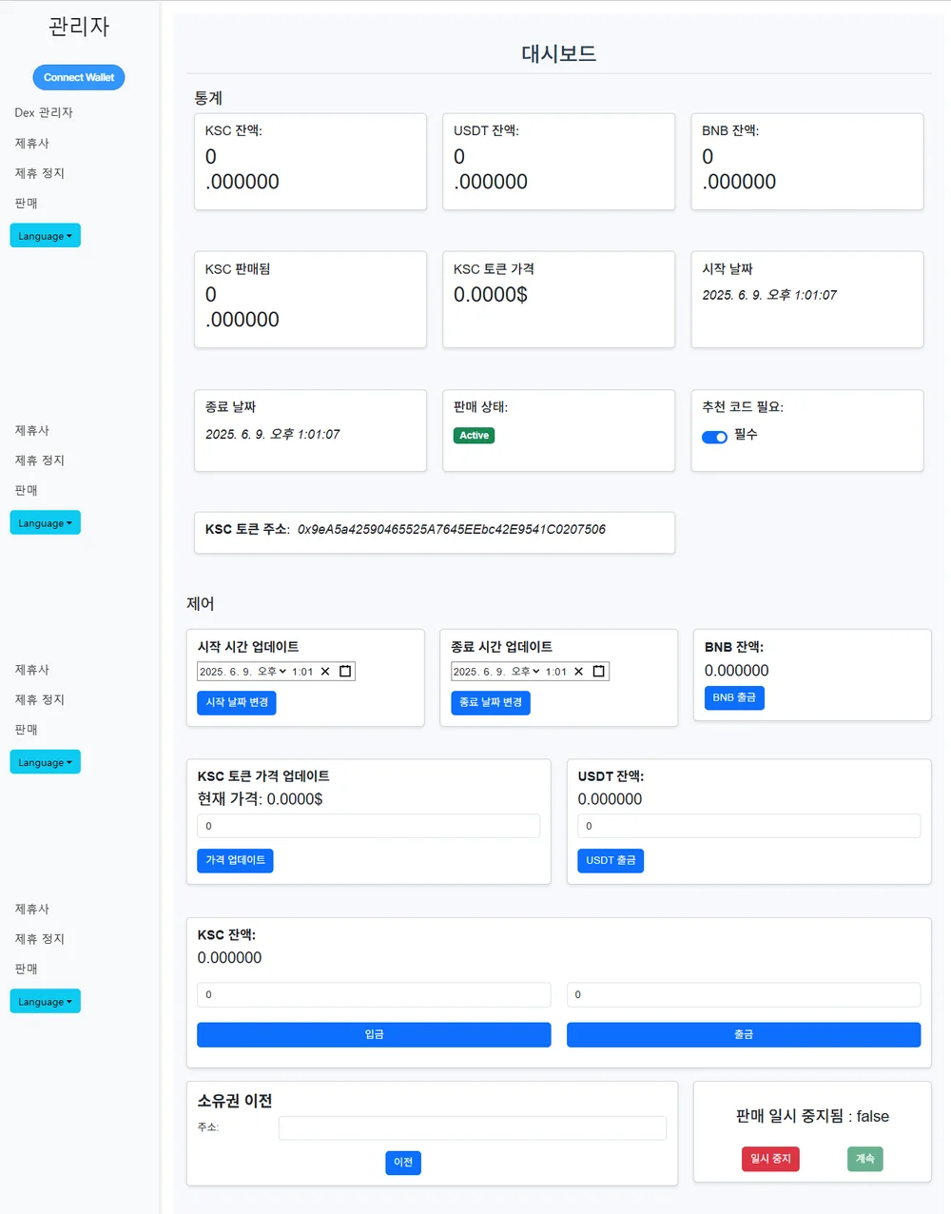Click the 주소 address input field
This screenshot has height=1214, width=951.
click(471, 1127)
